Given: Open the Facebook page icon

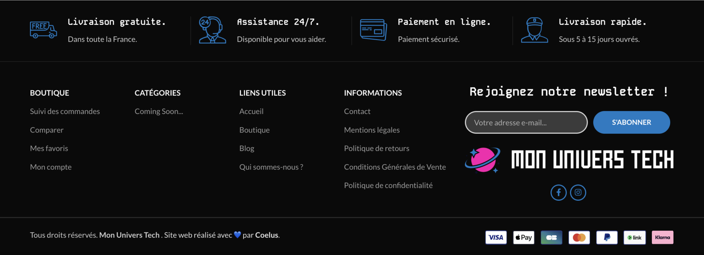Looking at the screenshot, I should click(x=558, y=192).
